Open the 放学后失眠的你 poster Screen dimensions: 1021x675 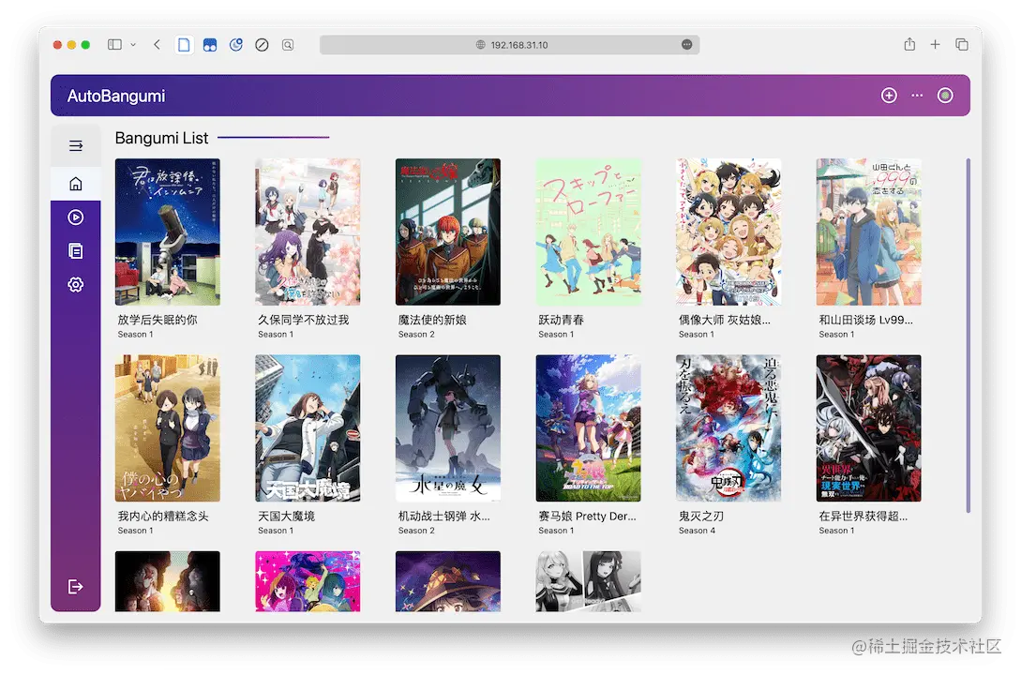point(167,232)
